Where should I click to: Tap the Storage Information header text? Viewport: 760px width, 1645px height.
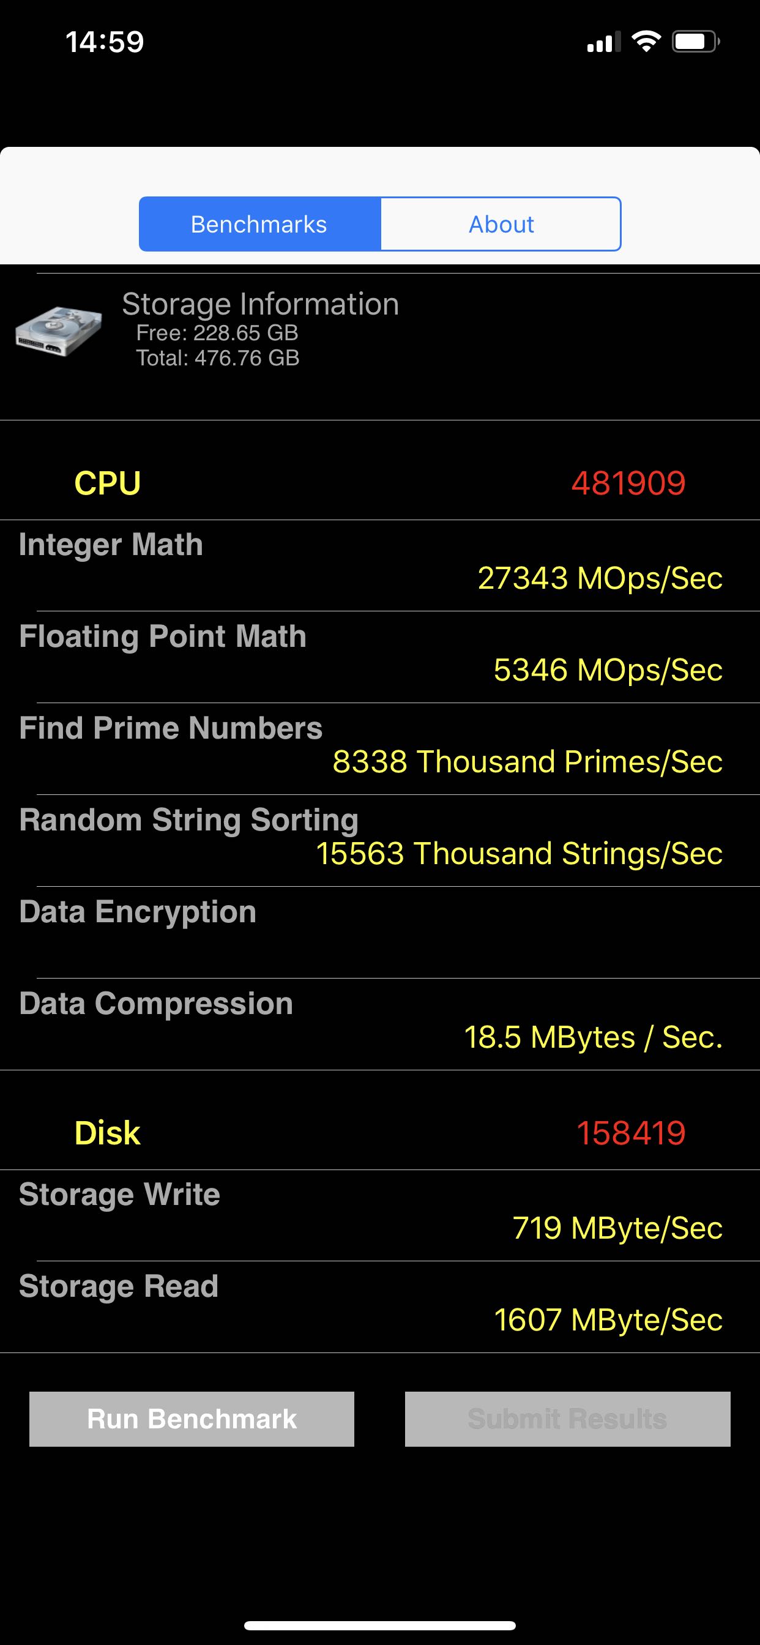pyautogui.click(x=261, y=304)
